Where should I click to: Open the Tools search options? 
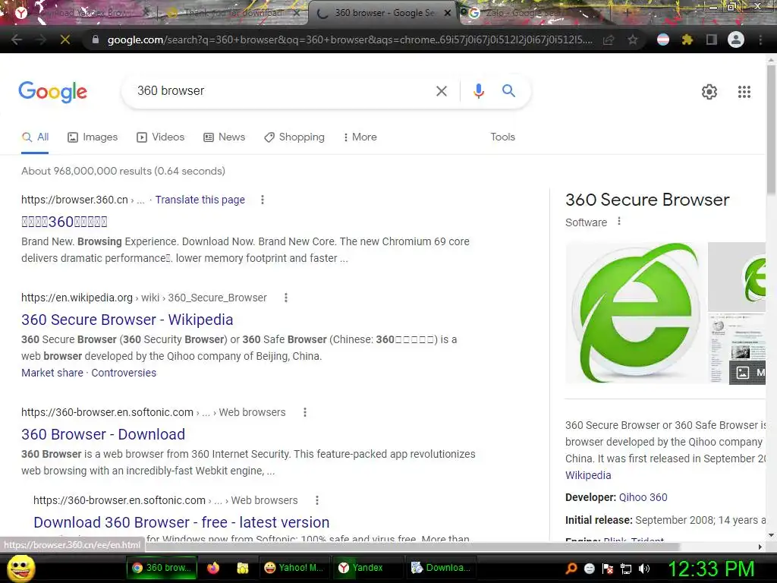pos(503,137)
